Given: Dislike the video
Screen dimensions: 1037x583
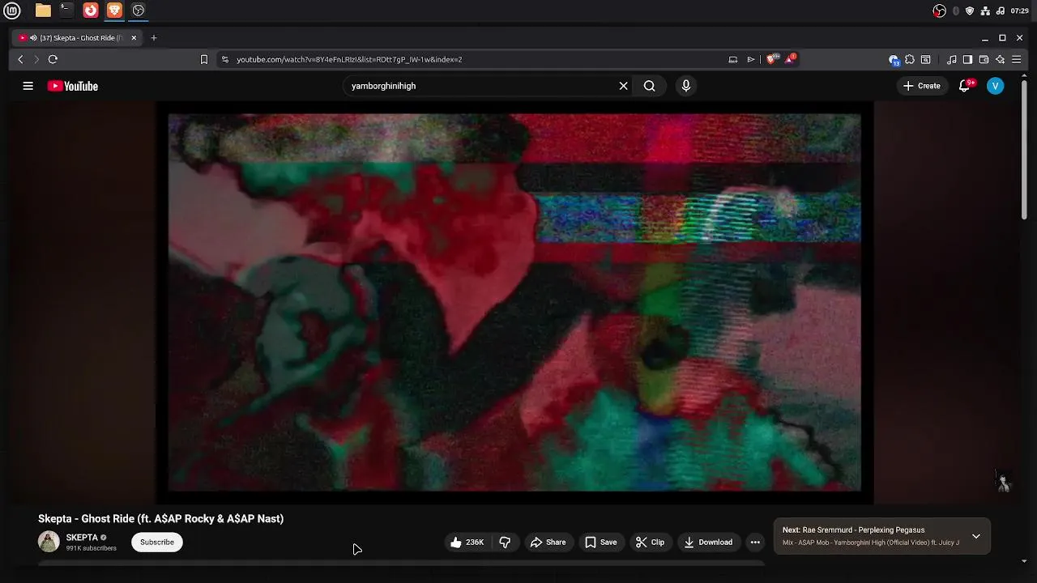Looking at the screenshot, I should 506,543.
